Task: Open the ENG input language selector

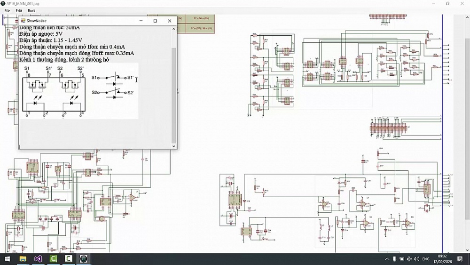Action: pos(426,259)
